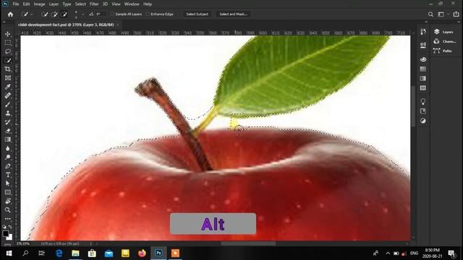Viewport: 463px width, 260px height.
Task: Select the Move tool
Action: tap(8, 34)
